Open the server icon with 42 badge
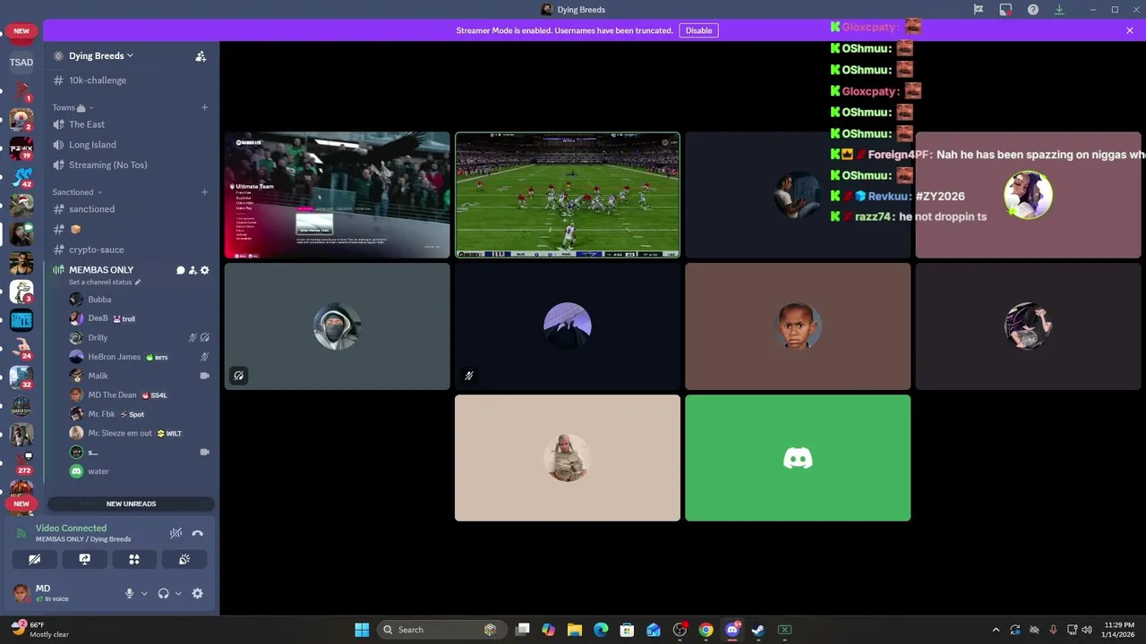Image resolution: width=1146 pixels, height=644 pixels. click(21, 176)
